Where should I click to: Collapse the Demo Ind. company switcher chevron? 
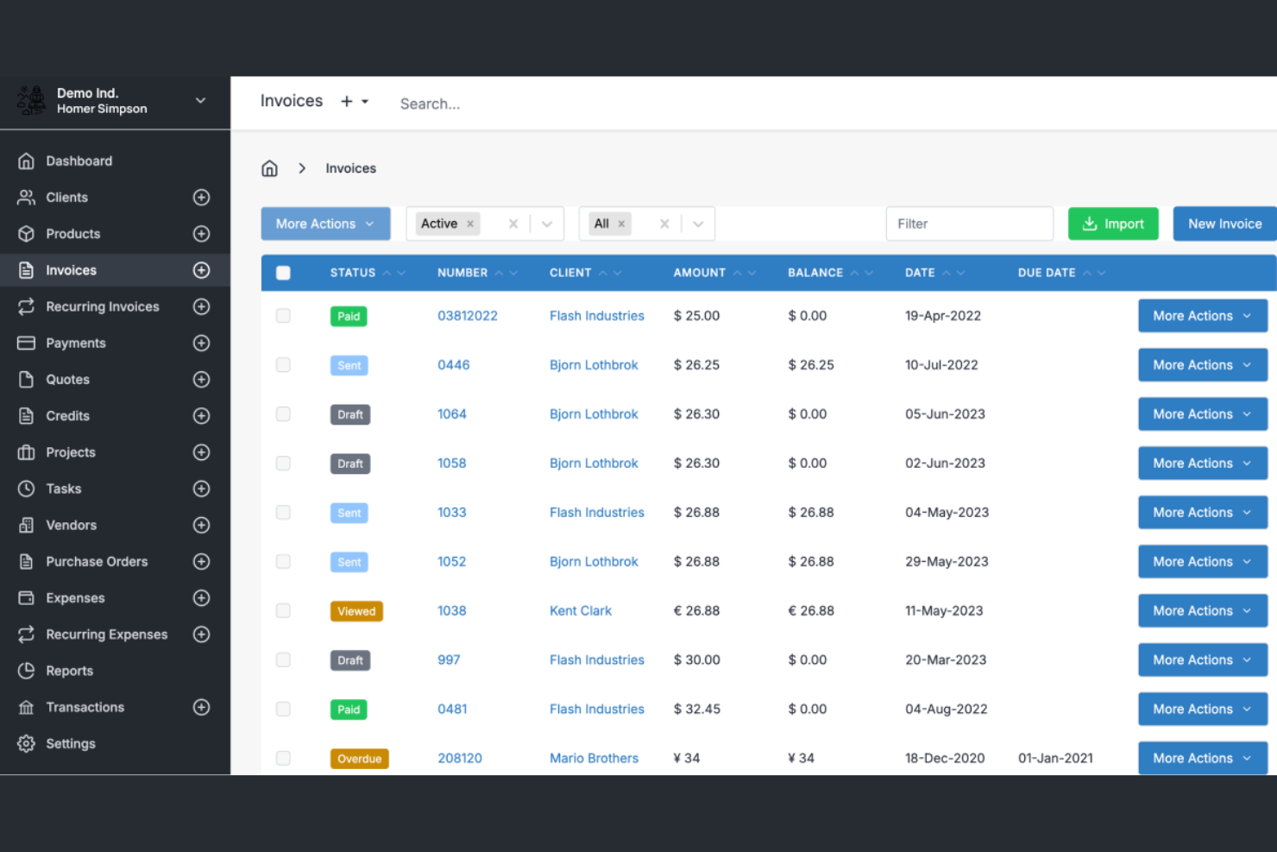click(x=200, y=101)
